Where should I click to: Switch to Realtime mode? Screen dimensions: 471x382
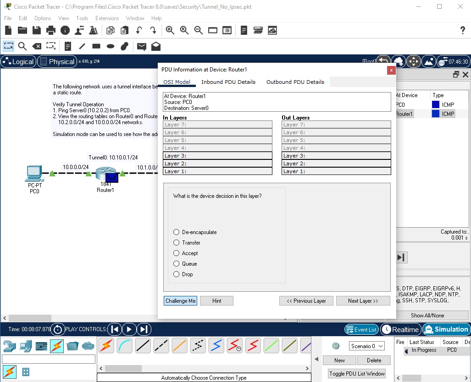tap(400, 329)
